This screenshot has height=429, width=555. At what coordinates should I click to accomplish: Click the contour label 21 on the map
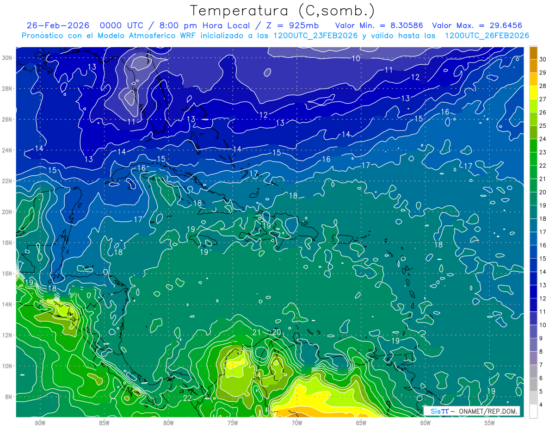point(257,332)
